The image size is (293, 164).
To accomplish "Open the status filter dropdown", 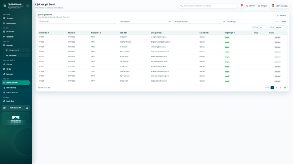I will (x=145, y=22).
